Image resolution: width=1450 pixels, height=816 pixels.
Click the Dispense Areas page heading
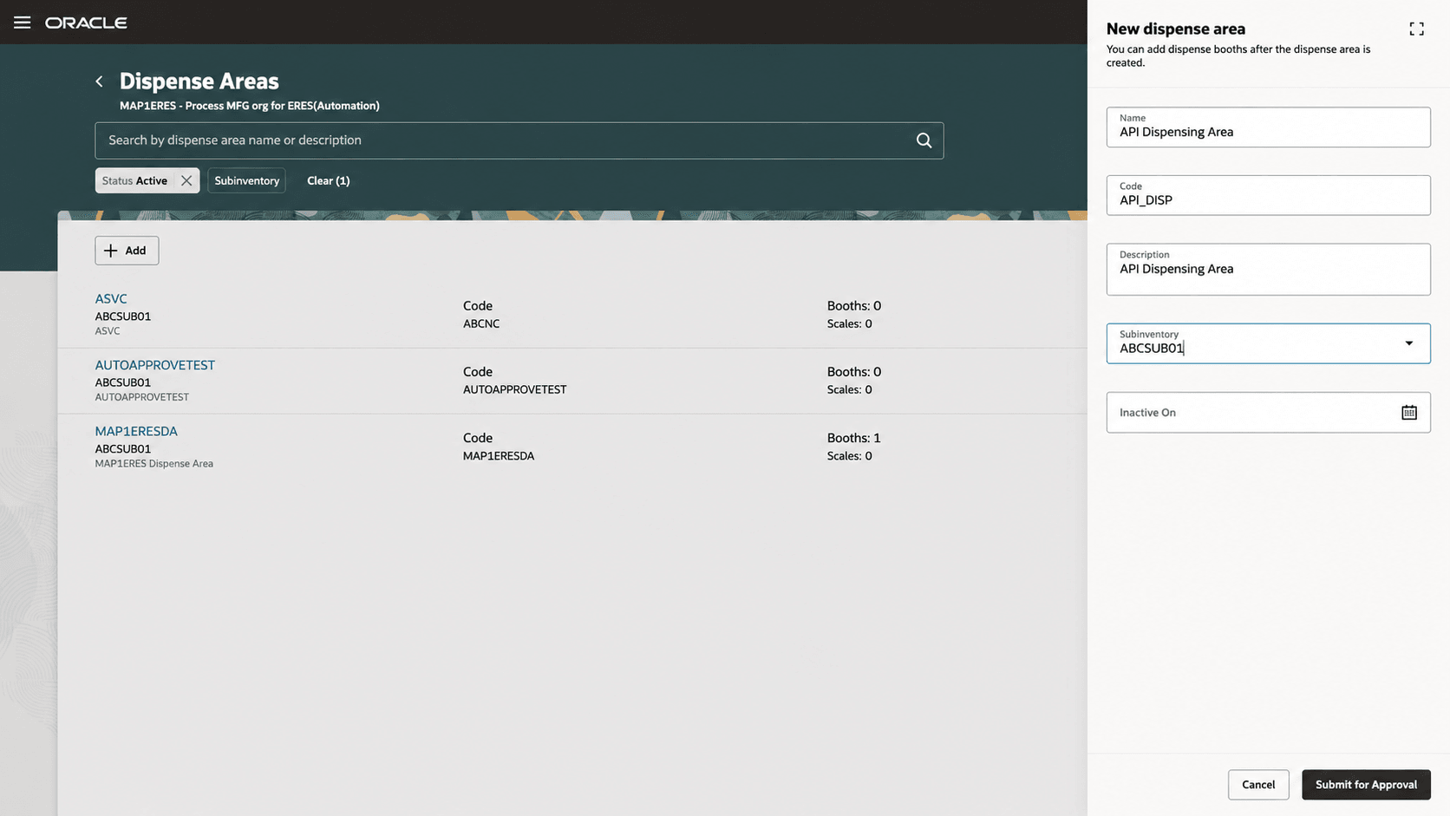(199, 82)
